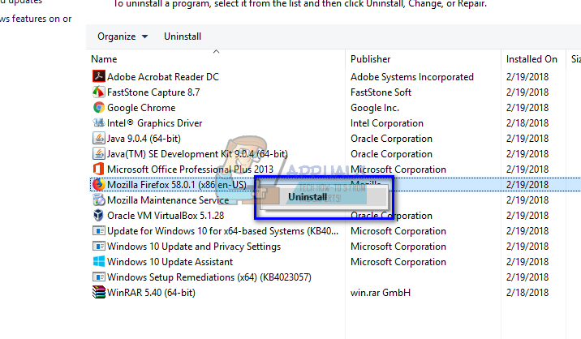The width and height of the screenshot is (581, 339).
Task: Open the Organize dropdown menu
Action: click(x=123, y=36)
